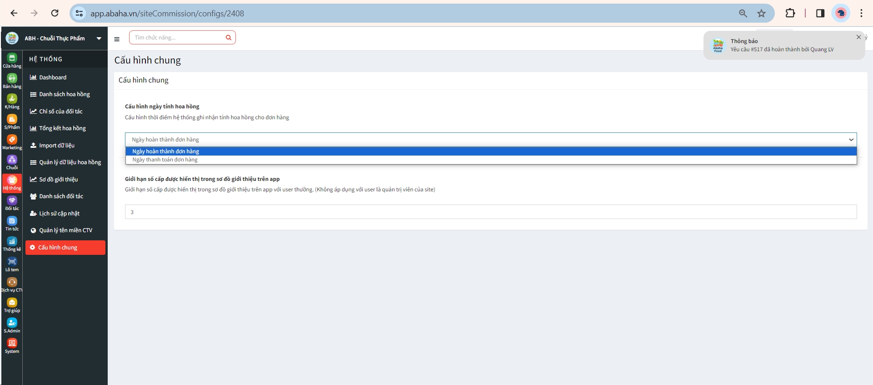Select option Ngày hoàn thành đơn hàng
Image resolution: width=873 pixels, height=385 pixels.
click(165, 151)
